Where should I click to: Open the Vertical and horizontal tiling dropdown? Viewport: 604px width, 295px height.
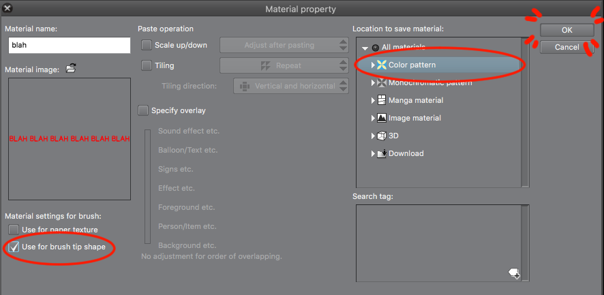(291, 87)
